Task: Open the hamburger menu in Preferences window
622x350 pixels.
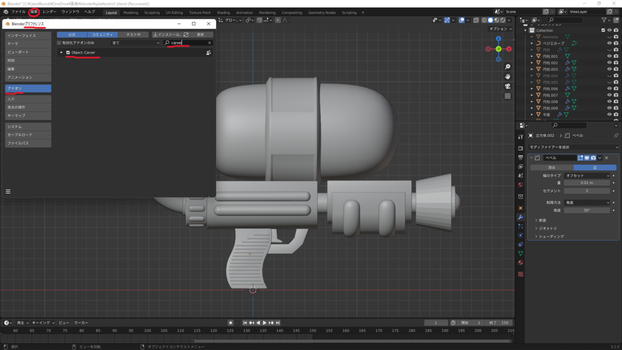Action: click(8, 191)
